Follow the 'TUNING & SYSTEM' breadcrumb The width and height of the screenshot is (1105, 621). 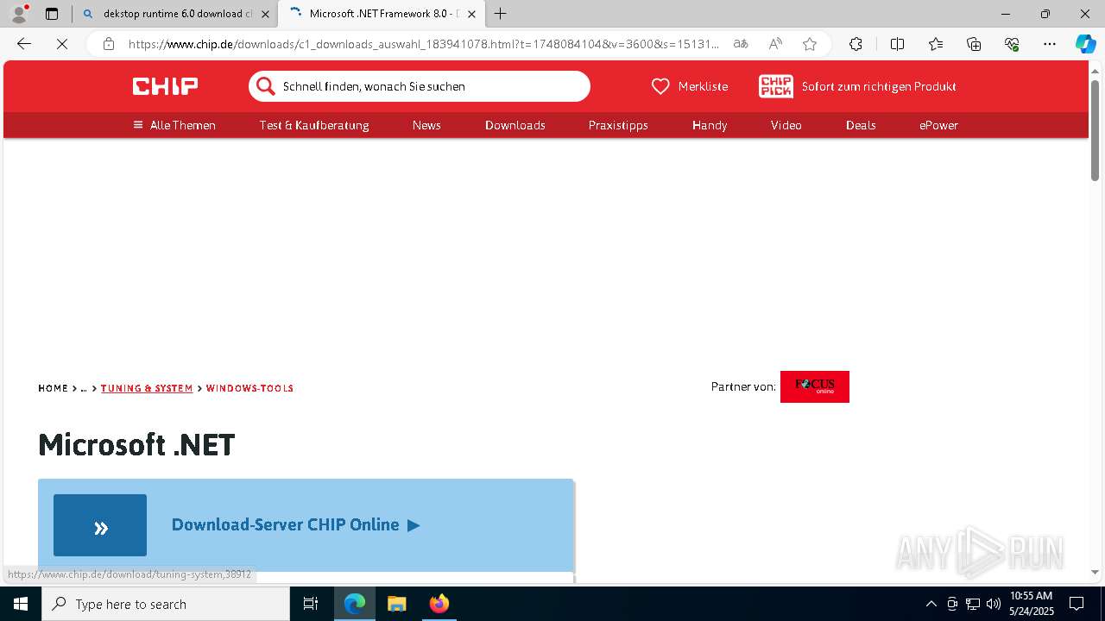147,388
